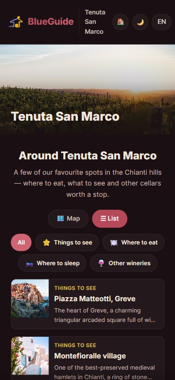This screenshot has width=175, height=380.
Task: Open the Montefioralle village title
Action: click(90, 356)
